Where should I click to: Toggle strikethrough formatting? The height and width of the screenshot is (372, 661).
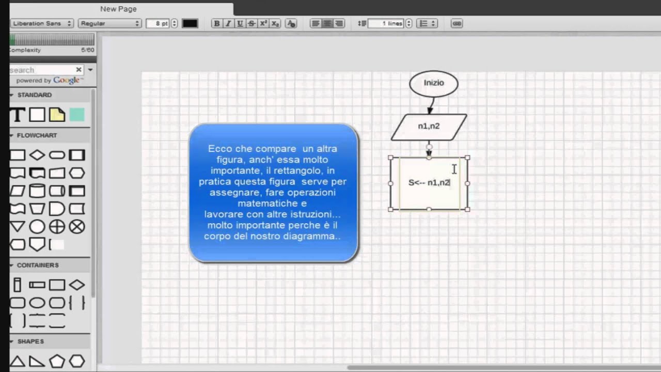(251, 23)
